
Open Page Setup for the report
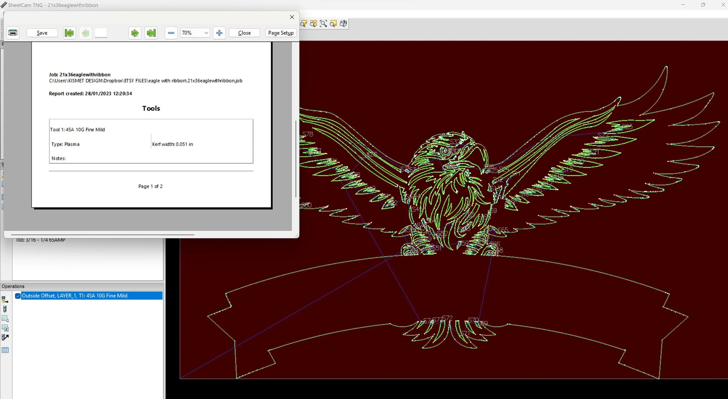[x=281, y=33]
